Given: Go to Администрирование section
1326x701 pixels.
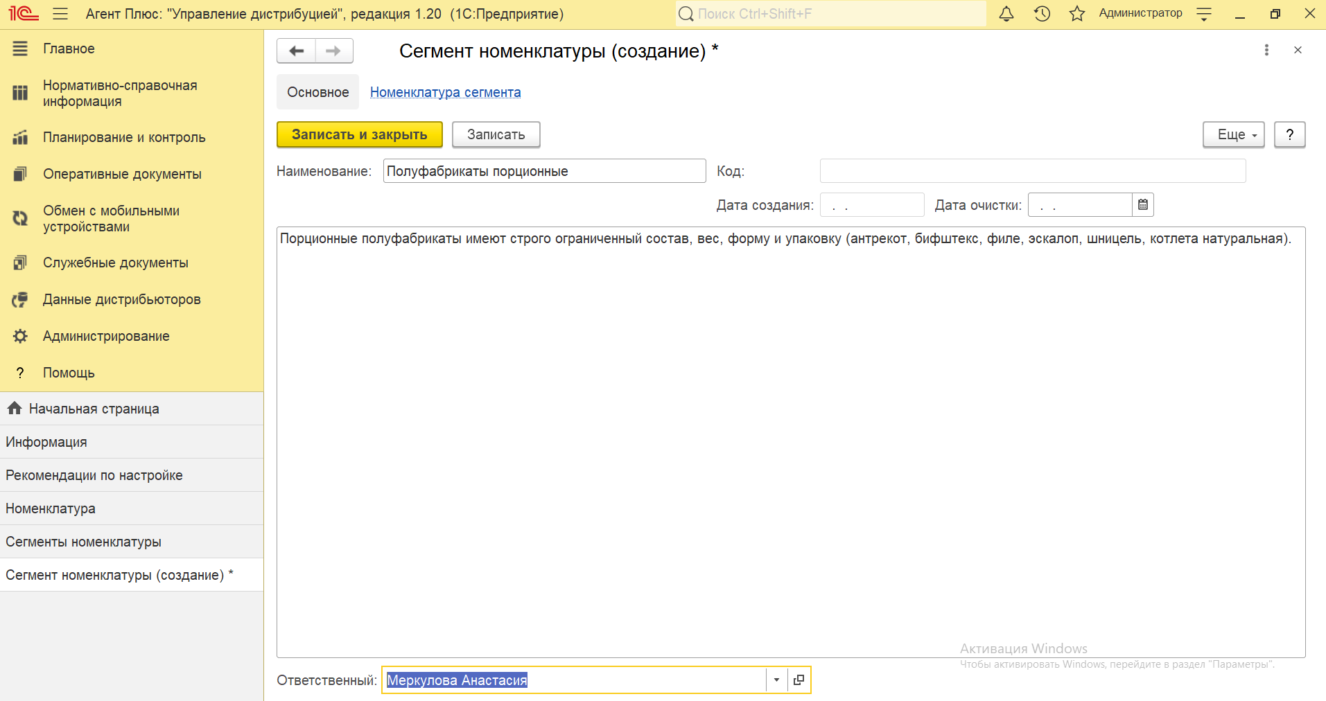Looking at the screenshot, I should click(x=106, y=336).
